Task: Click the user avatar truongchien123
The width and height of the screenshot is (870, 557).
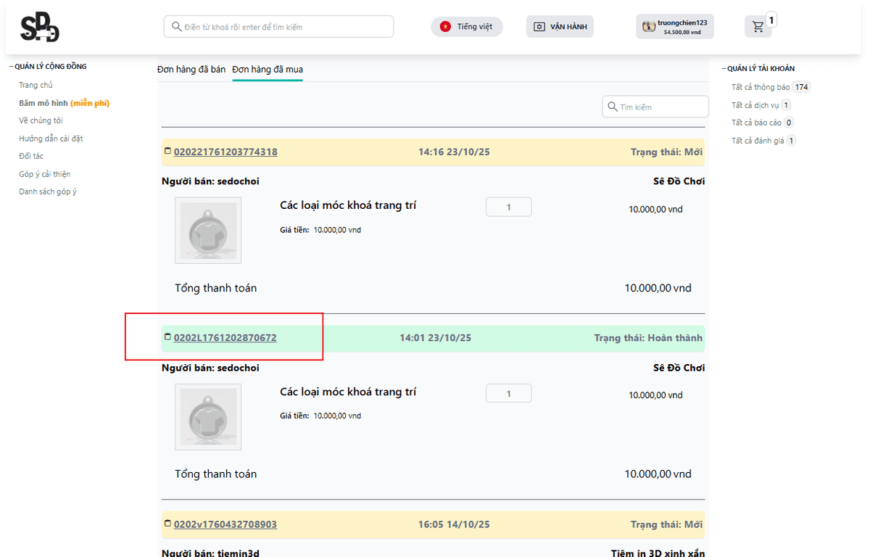Action: 649,27
